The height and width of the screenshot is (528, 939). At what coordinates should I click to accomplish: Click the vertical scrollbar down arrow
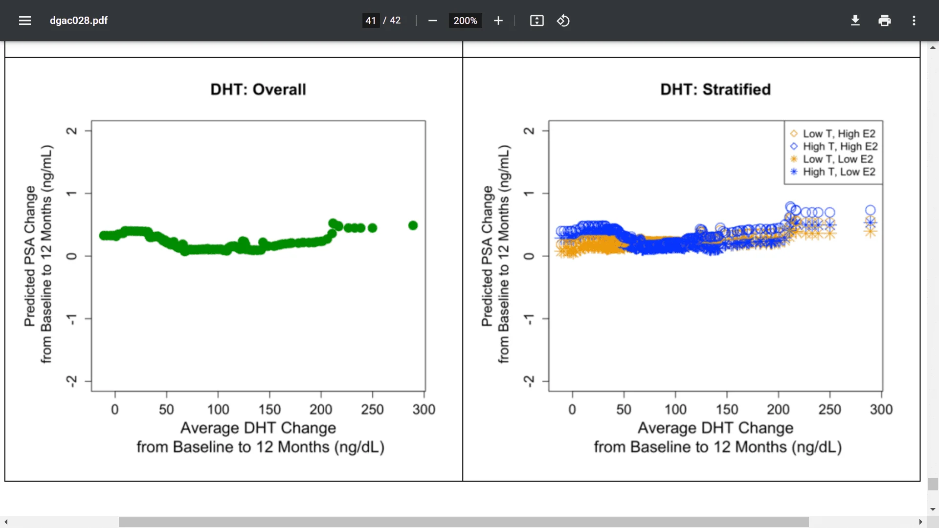point(933,509)
